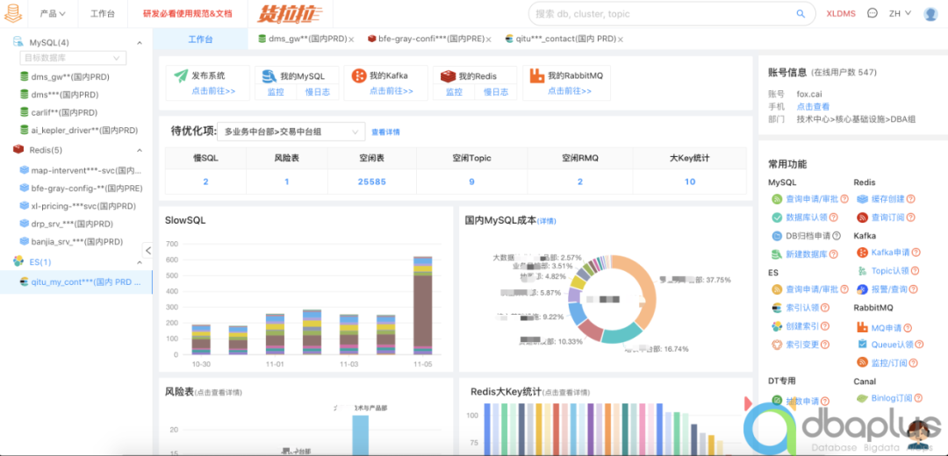Screen dimensions: 948x456
Task: Collapse the ES(1) tree section
Action: (x=139, y=262)
